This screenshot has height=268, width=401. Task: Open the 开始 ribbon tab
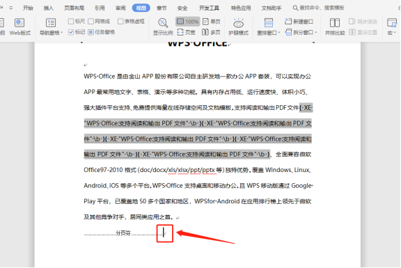pyautogui.click(x=28, y=8)
